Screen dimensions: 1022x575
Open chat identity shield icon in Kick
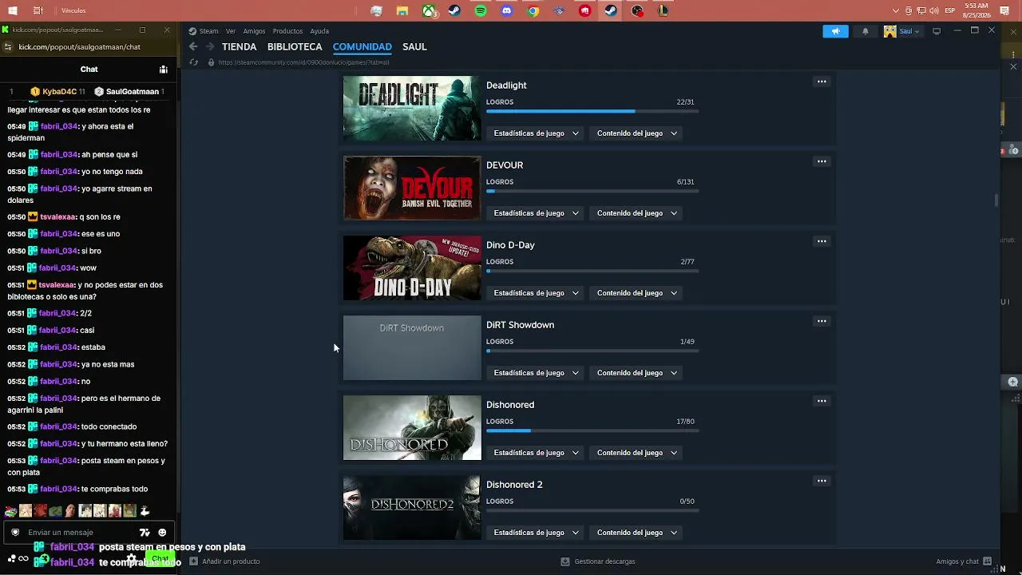tap(14, 533)
